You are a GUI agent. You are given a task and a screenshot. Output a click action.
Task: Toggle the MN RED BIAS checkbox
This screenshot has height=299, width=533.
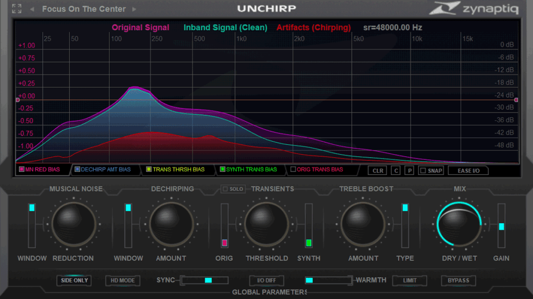[21, 169]
